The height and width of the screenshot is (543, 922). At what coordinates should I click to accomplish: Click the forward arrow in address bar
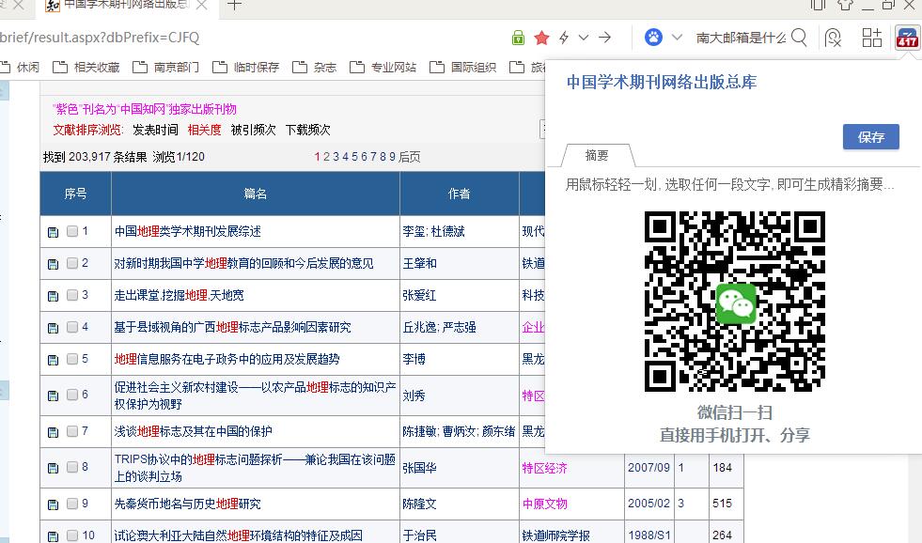coord(605,38)
